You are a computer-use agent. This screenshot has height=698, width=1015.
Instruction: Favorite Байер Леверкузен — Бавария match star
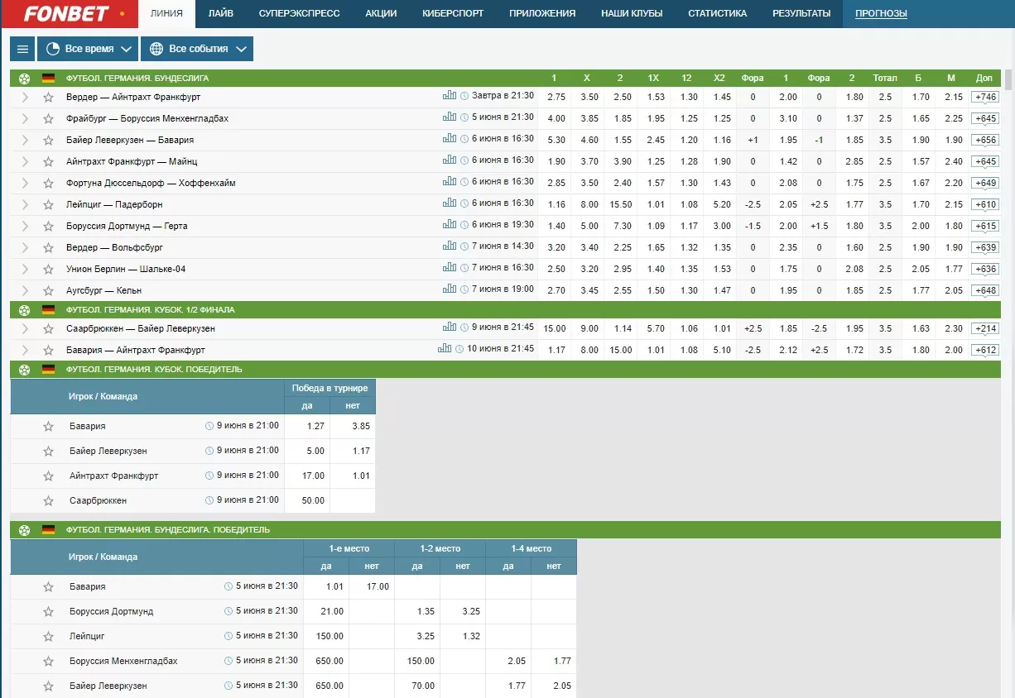pyautogui.click(x=49, y=141)
